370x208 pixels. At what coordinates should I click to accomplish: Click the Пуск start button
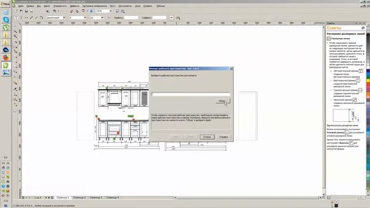[x=5, y=4]
